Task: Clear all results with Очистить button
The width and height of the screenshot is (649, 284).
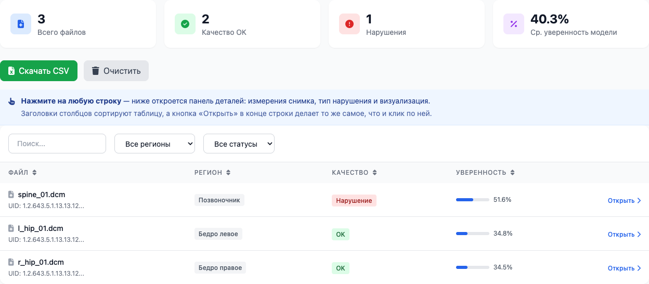Action: (116, 71)
